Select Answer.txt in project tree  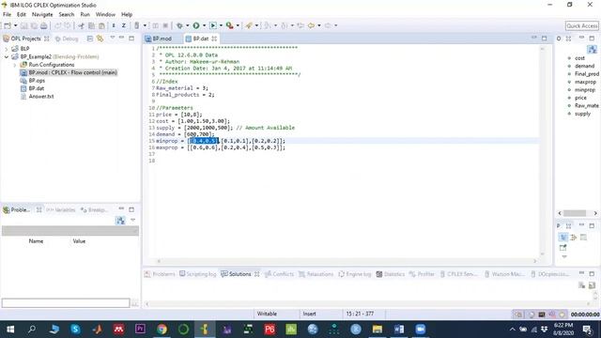[x=41, y=97]
